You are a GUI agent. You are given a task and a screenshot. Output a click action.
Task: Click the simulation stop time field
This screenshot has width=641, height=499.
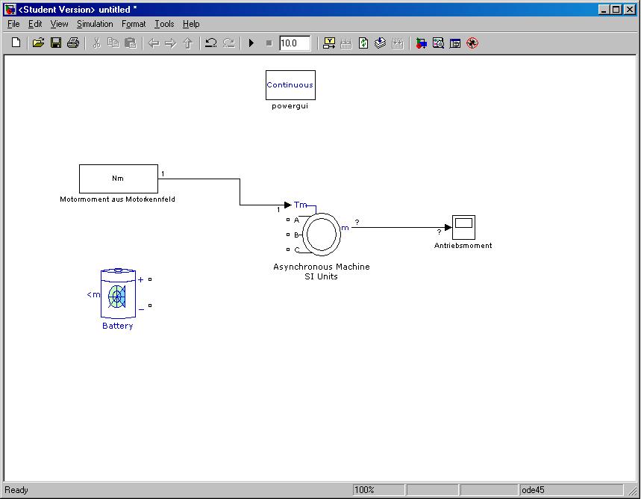(x=294, y=43)
